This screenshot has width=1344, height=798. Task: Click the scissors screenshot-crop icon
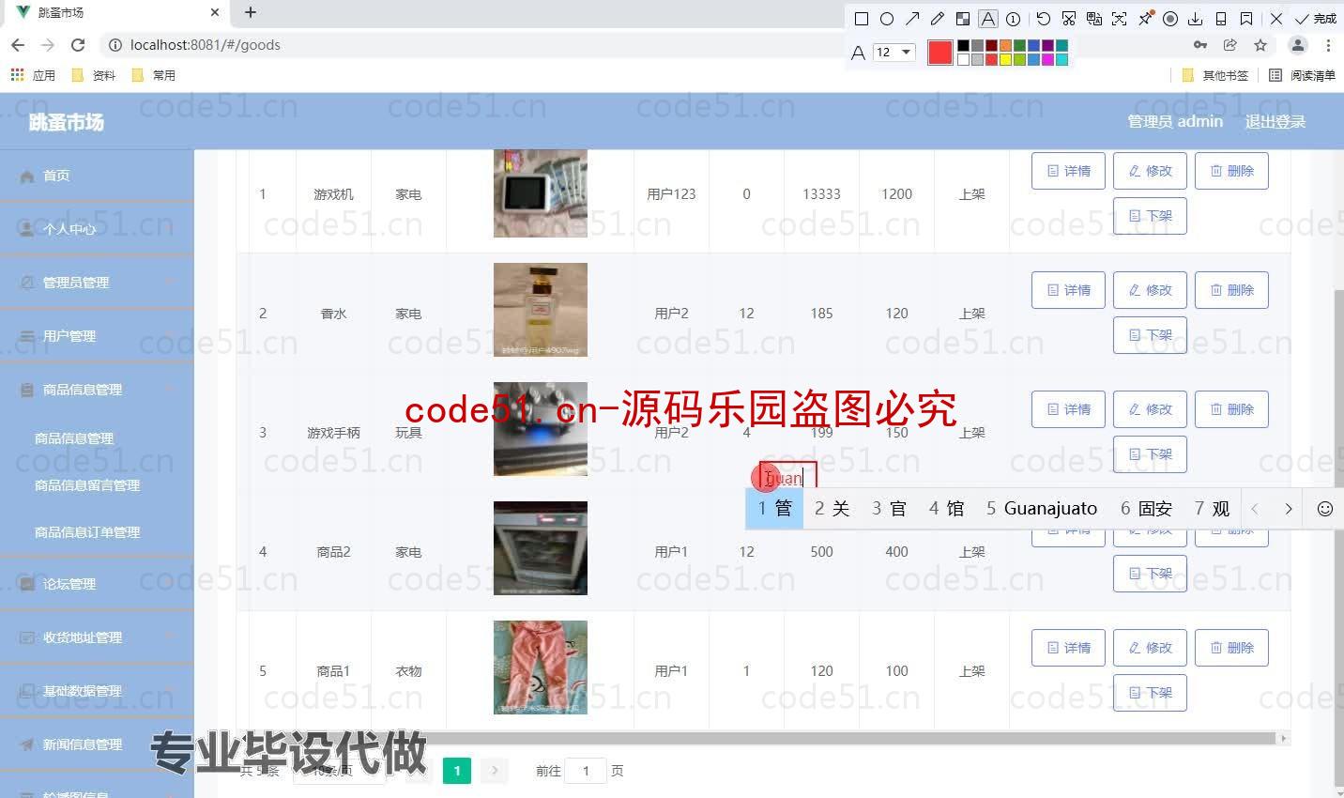click(1069, 19)
